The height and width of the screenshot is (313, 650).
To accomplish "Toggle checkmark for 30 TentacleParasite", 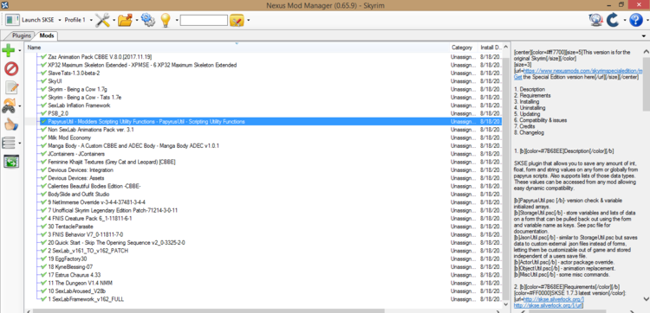I will (x=44, y=227).
